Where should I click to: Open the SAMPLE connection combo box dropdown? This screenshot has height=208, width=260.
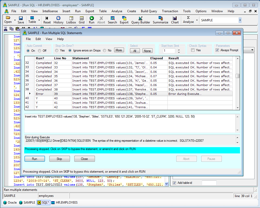240,20
